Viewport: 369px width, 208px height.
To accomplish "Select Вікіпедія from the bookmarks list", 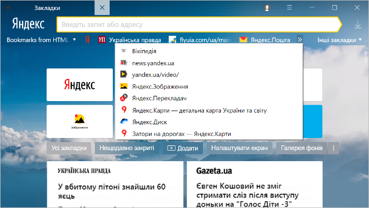I will point(209,51).
